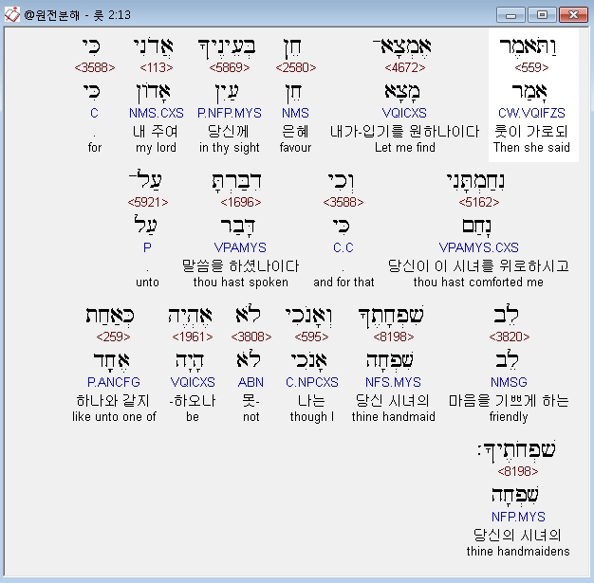Viewport: 594px width, 583px height.
Task: Select the gloss 'in thy sight'
Action: coord(230,148)
